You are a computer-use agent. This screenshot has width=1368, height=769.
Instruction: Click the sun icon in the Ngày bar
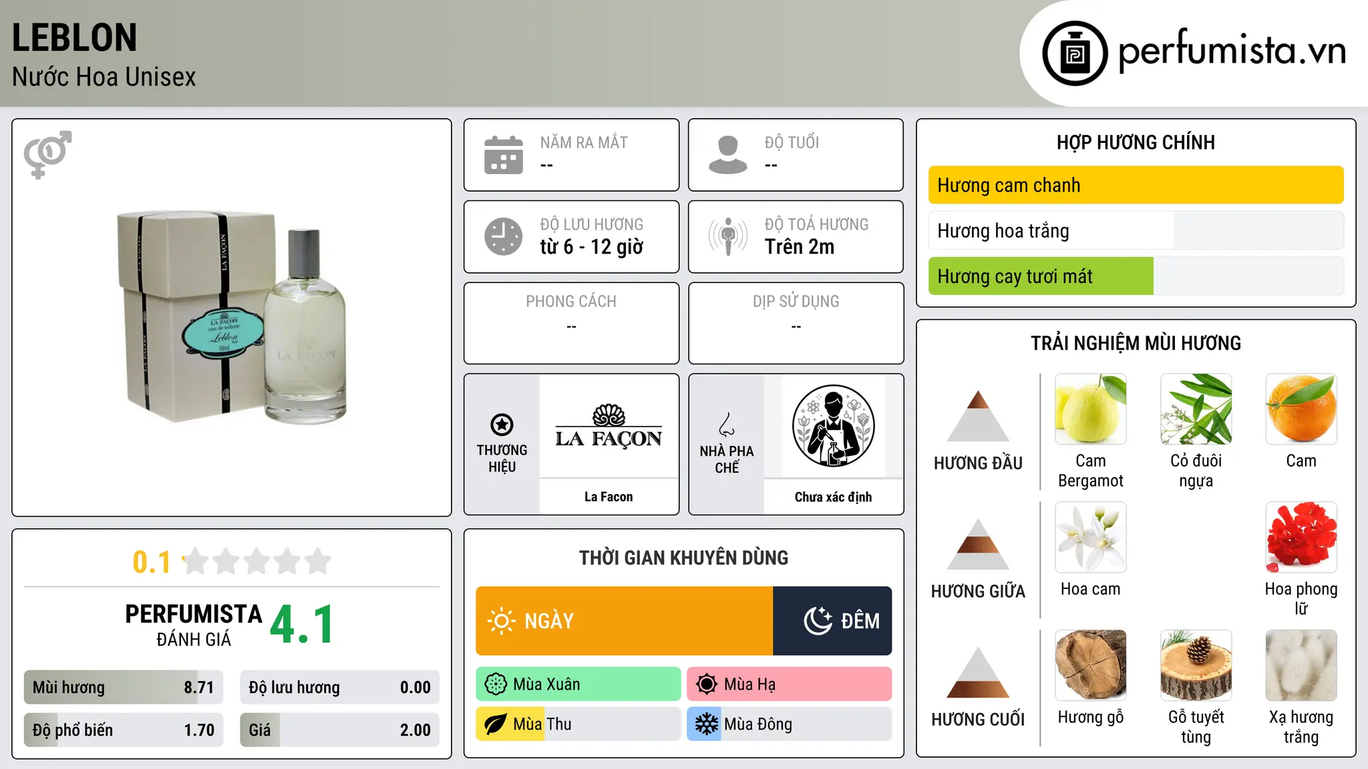pyautogui.click(x=502, y=621)
